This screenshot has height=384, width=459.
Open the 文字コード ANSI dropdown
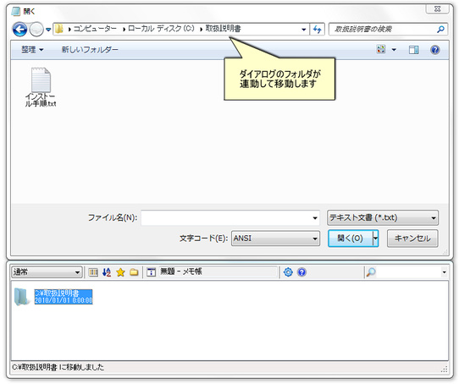coord(275,239)
